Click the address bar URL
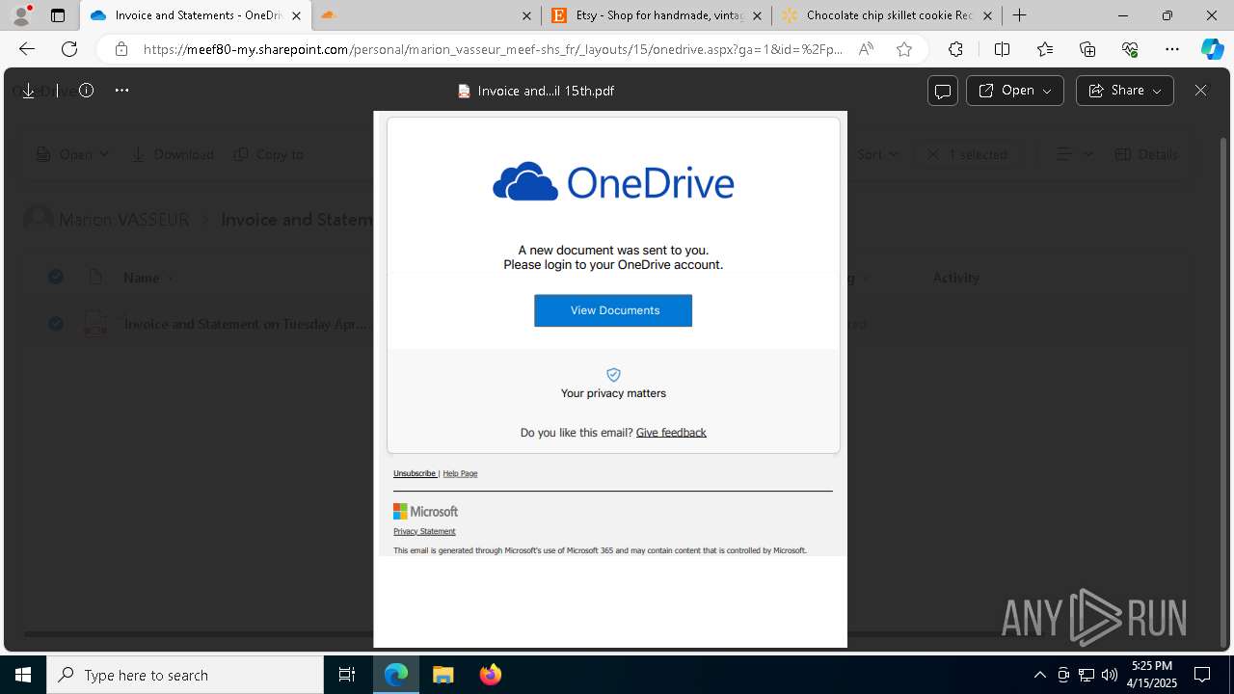This screenshot has width=1234, height=694. click(x=492, y=49)
